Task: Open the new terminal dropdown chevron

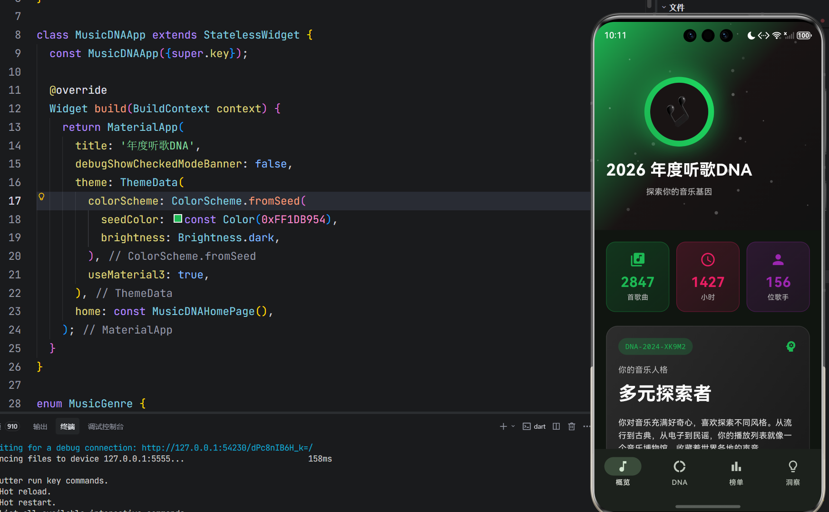Action: 513,426
